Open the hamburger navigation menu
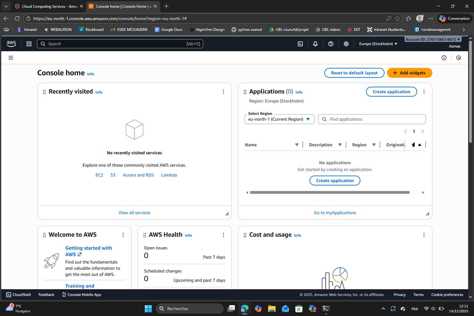This screenshot has height=316, width=474. click(x=11, y=58)
